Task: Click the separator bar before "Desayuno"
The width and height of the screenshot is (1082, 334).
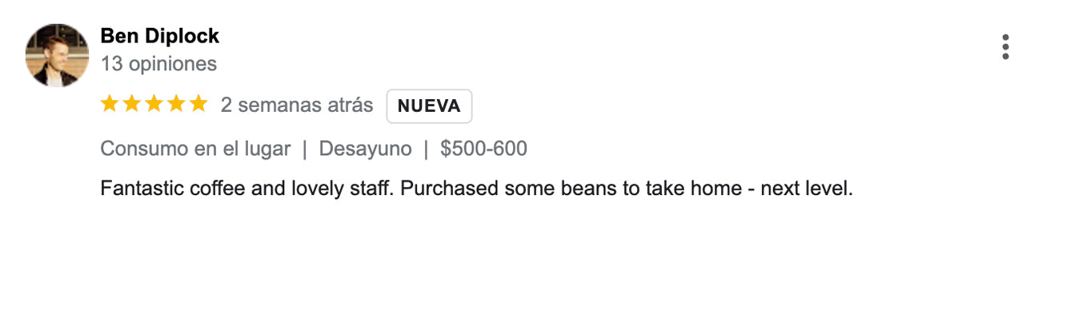Action: pyautogui.click(x=305, y=149)
